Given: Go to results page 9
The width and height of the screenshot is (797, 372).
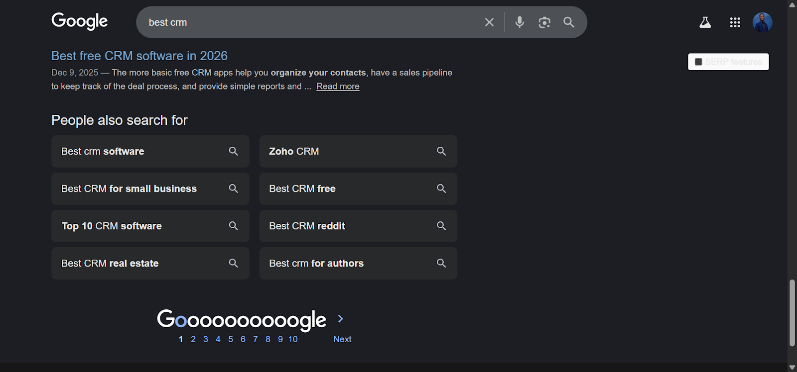Looking at the screenshot, I should [x=280, y=339].
